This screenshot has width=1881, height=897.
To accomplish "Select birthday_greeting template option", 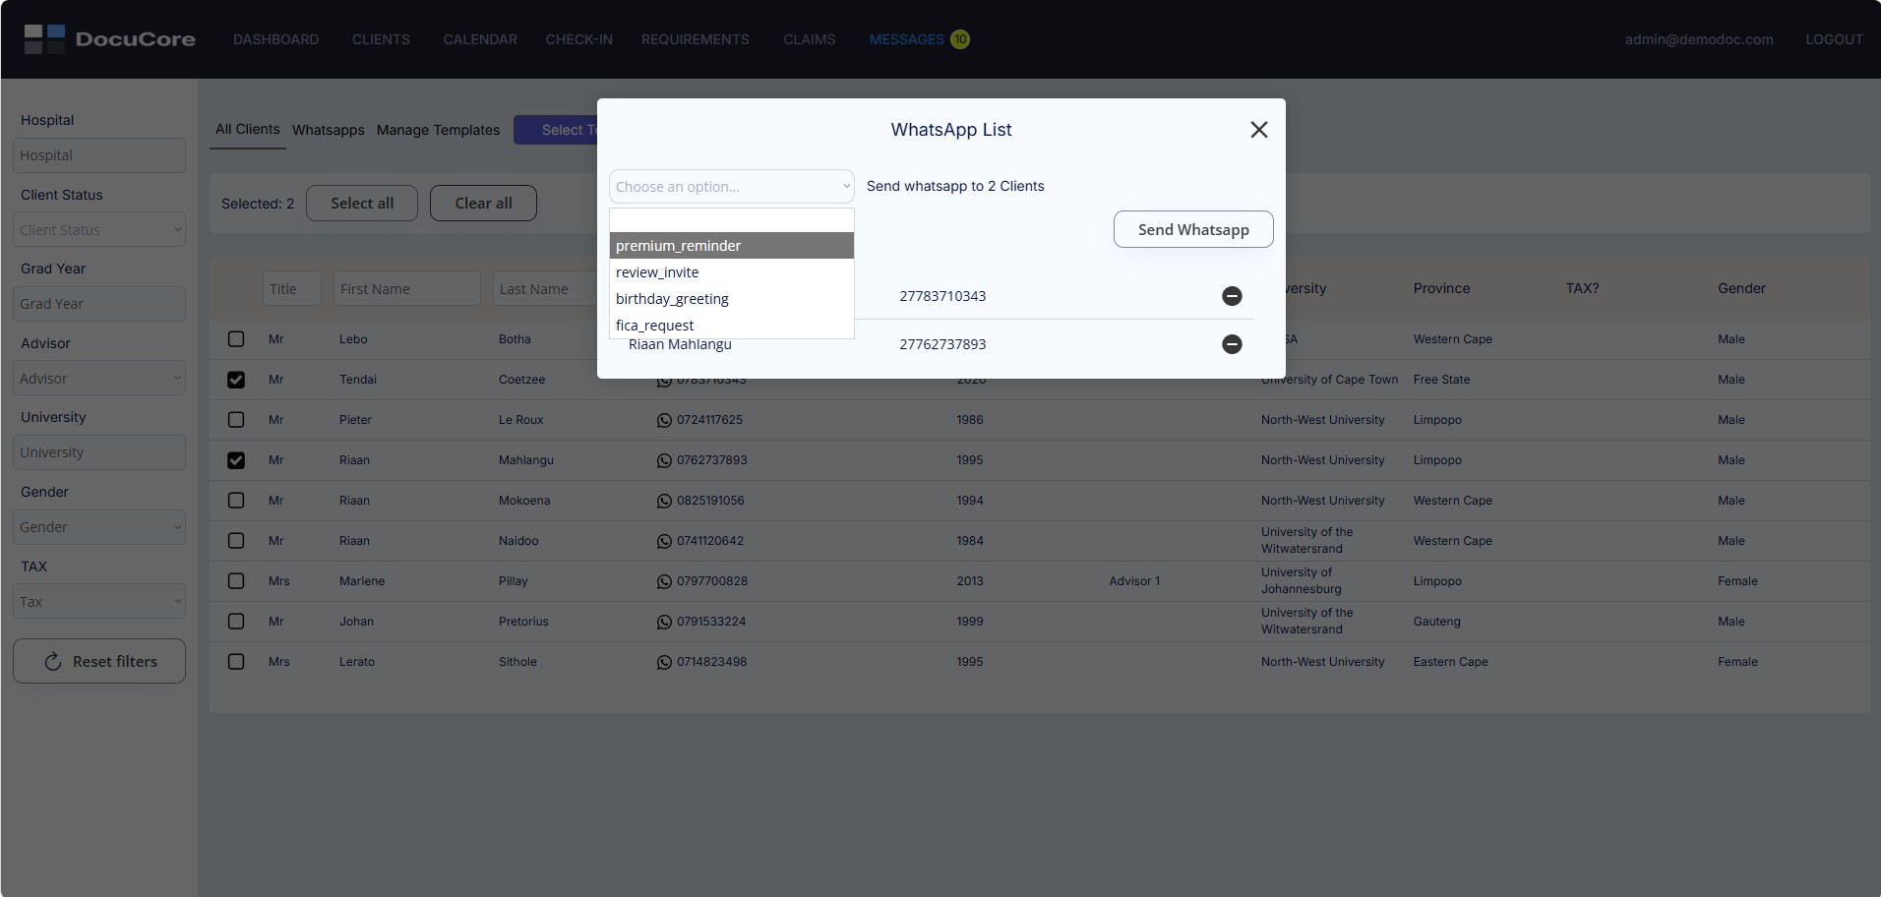I will 732,299.
